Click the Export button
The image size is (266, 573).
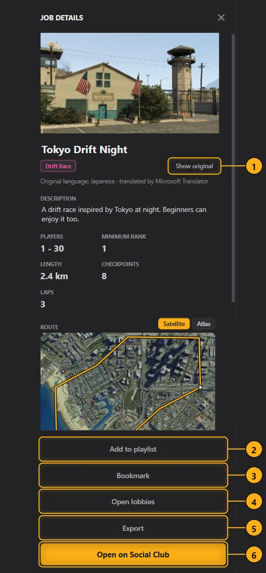coord(133,528)
